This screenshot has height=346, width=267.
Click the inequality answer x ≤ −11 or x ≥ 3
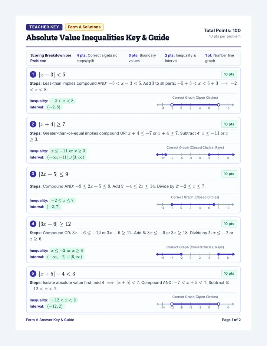pyautogui.click(x=68, y=151)
